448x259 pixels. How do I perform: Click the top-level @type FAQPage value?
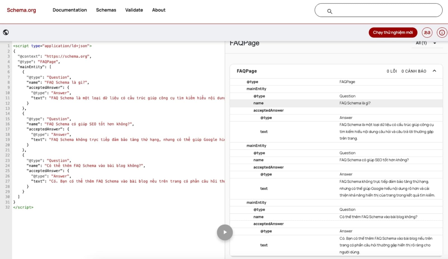click(x=347, y=82)
